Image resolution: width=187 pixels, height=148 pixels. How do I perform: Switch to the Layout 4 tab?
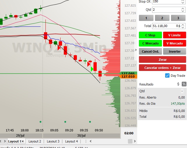coord(71,141)
